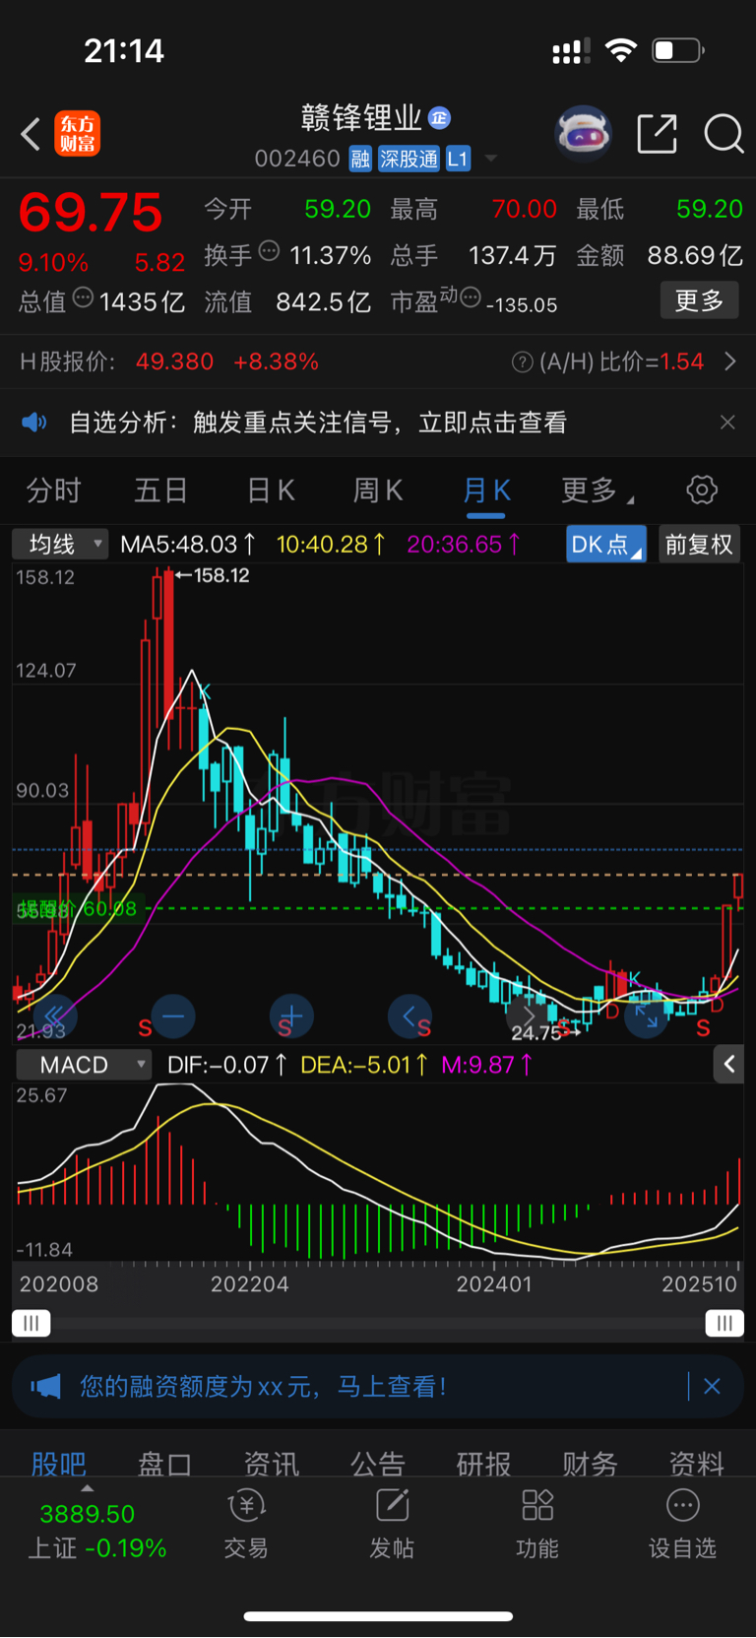
Task: Expand stock details via the arrow beside L1
Action: pos(491,159)
